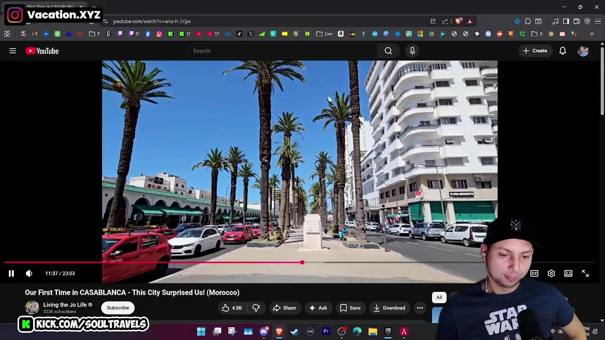Enter full screen mode

pyautogui.click(x=585, y=273)
